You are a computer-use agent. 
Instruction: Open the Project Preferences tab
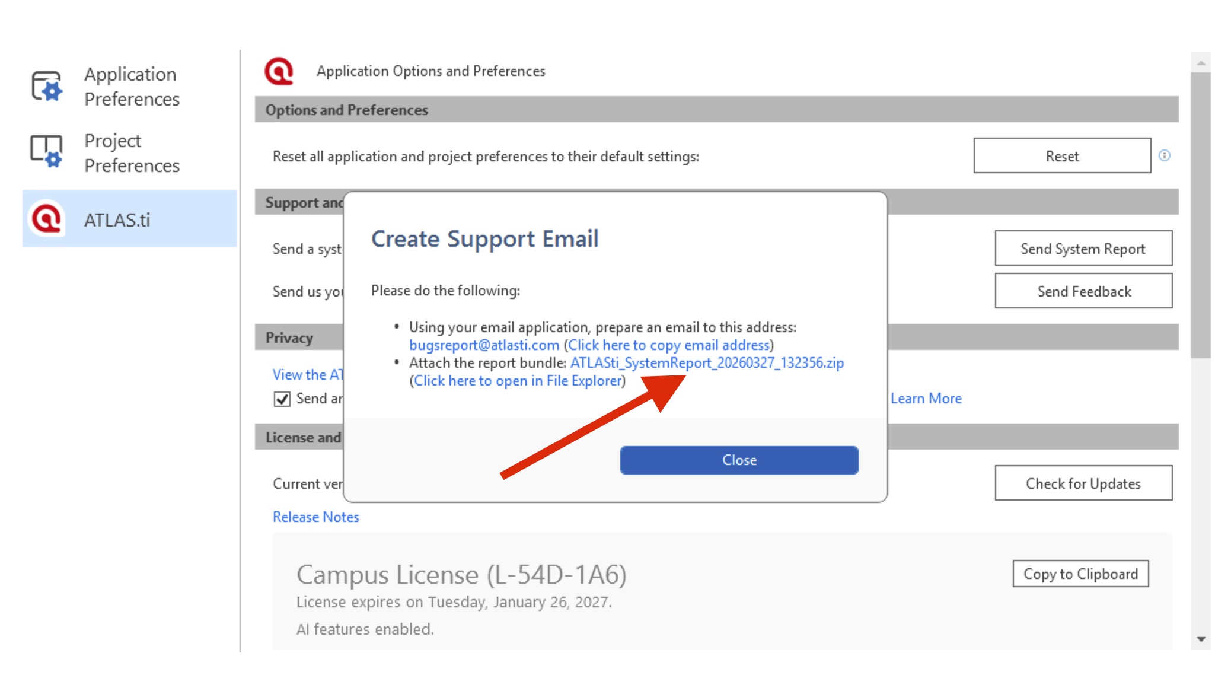coord(131,153)
